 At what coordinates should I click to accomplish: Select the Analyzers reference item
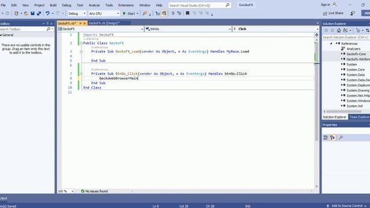(x=353, y=49)
